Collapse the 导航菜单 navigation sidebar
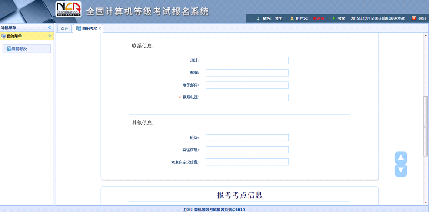 (50, 27)
